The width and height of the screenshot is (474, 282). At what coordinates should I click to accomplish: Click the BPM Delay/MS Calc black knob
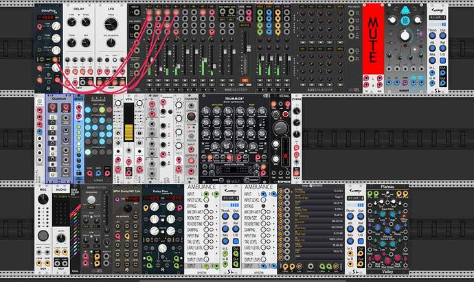click(127, 208)
